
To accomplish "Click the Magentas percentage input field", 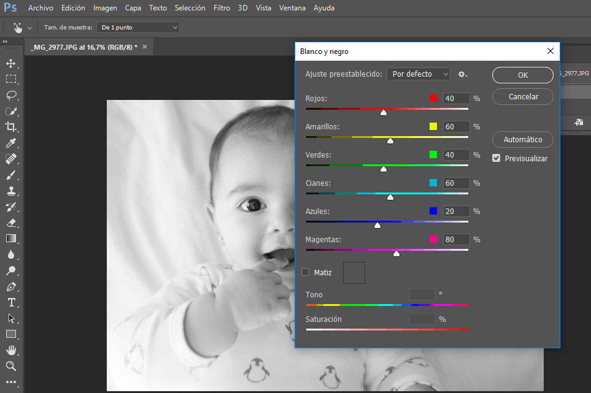I will pyautogui.click(x=457, y=239).
